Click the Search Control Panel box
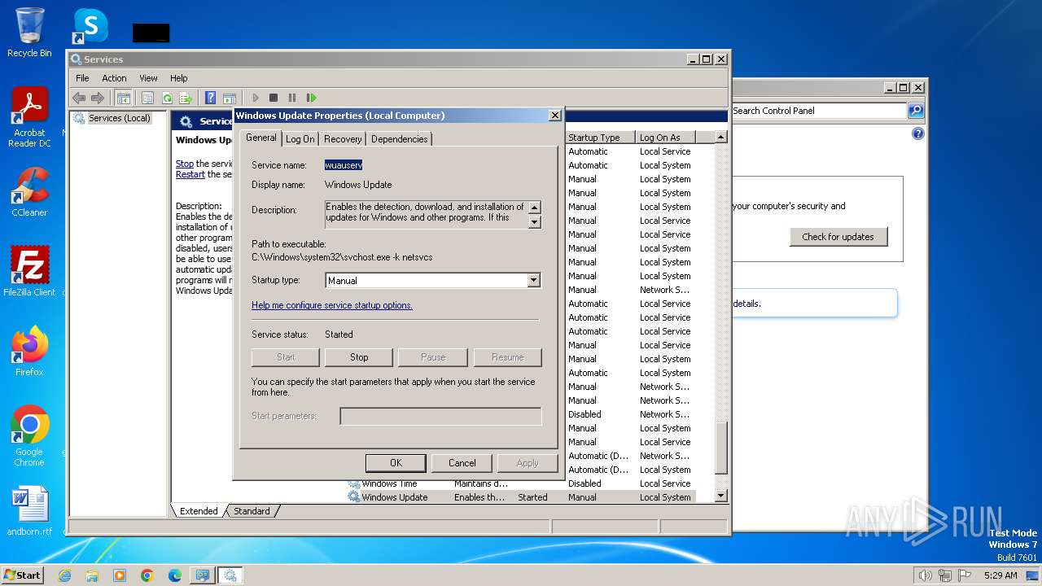Screen dimensions: 1042x586 (x=818, y=111)
